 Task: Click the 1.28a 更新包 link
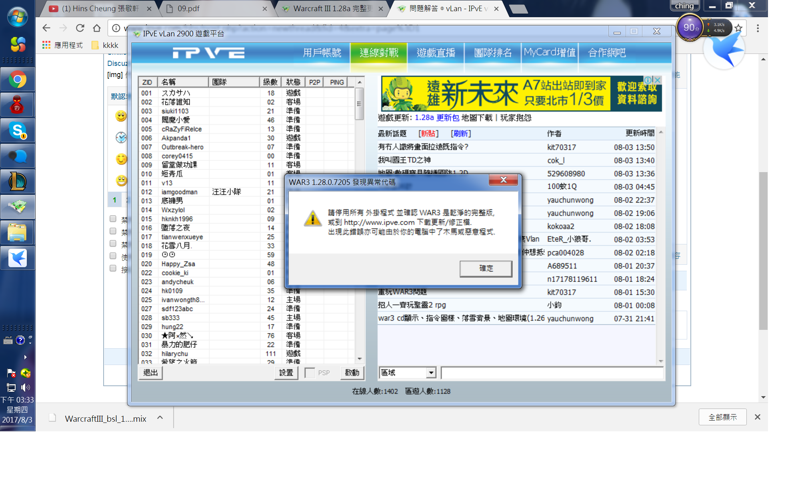click(437, 118)
